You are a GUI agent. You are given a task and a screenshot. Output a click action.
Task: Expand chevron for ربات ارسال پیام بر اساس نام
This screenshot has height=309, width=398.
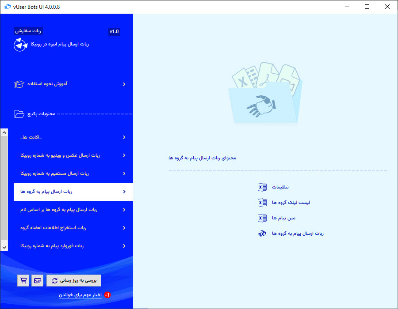click(x=124, y=210)
